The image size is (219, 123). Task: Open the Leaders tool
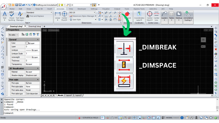(164, 16)
